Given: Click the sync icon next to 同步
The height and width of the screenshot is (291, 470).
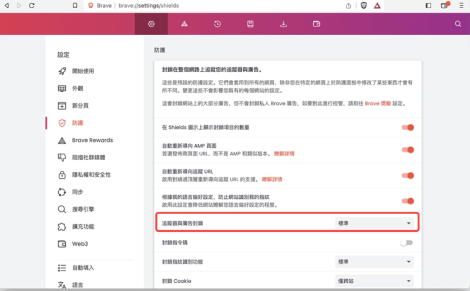Looking at the screenshot, I should (62, 192).
